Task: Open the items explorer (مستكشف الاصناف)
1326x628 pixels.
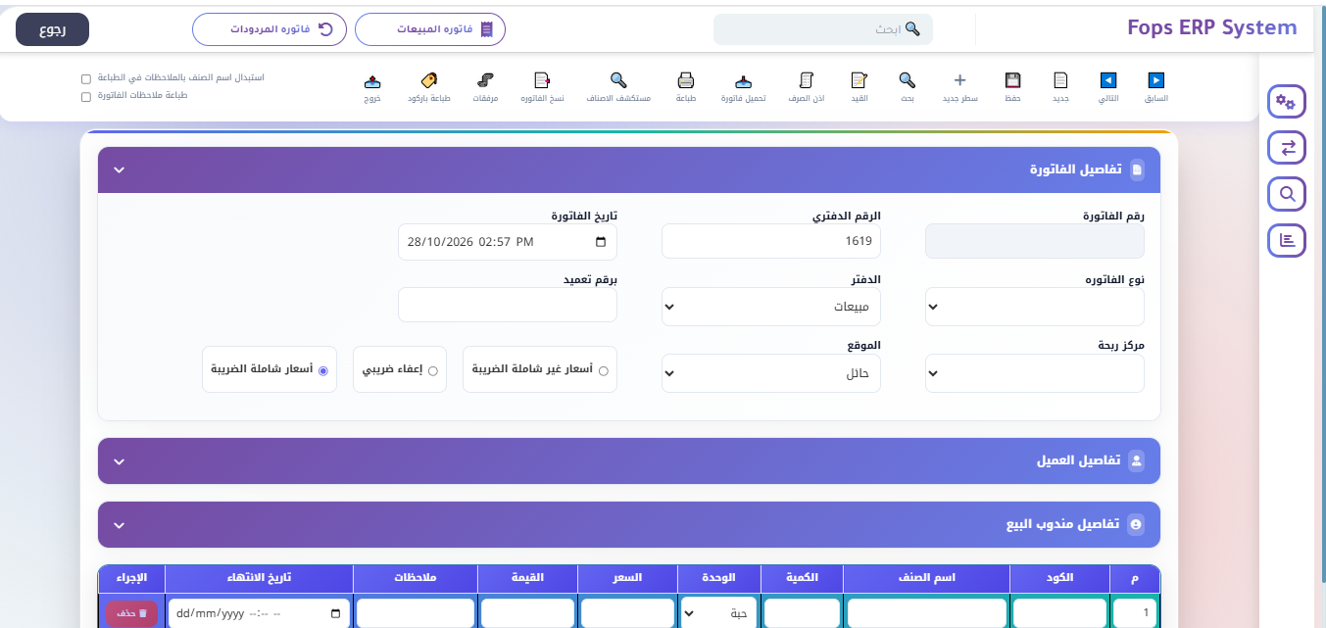Action: [x=618, y=87]
